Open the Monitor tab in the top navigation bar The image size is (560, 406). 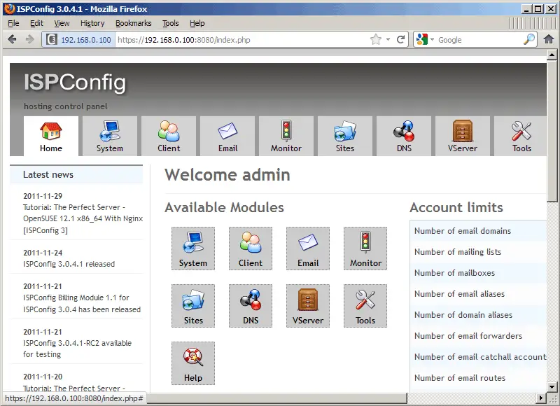[x=286, y=136]
